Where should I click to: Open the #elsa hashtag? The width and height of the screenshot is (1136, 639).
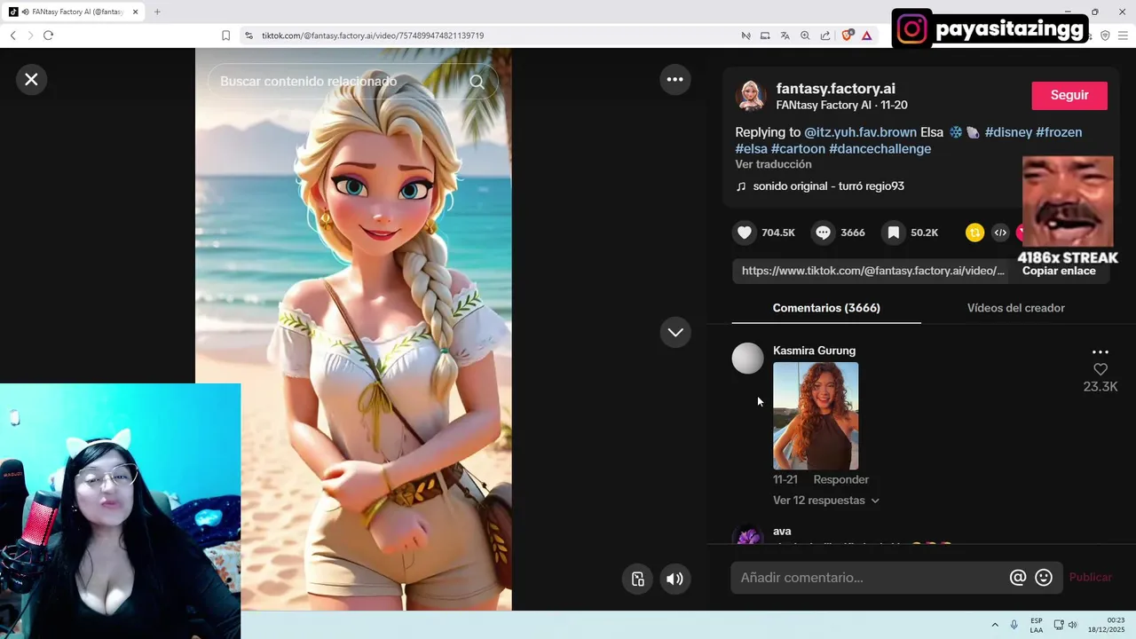[x=751, y=149]
